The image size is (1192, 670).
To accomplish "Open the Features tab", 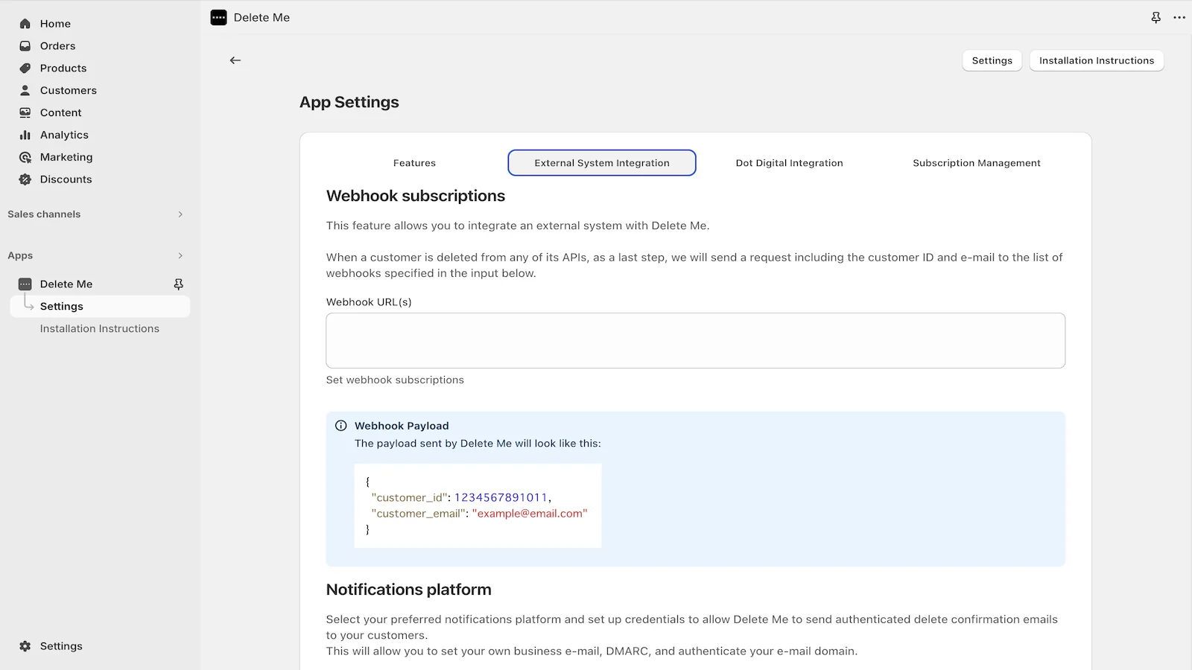I will [414, 163].
